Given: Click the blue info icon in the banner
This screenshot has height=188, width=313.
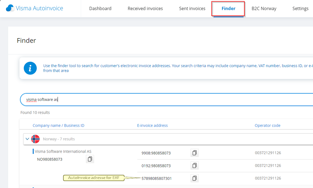Looking at the screenshot, I should [30, 68].
